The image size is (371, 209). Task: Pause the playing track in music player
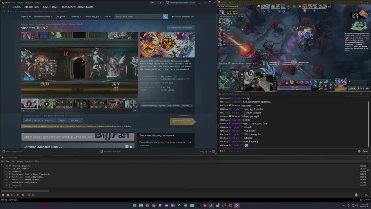3,195
